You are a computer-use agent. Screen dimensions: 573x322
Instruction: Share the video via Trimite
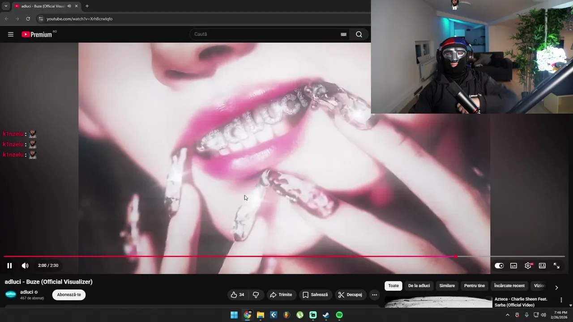click(x=281, y=295)
